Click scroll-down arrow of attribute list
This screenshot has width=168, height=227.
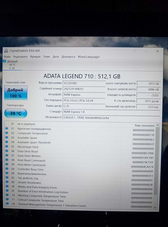tap(155, 208)
